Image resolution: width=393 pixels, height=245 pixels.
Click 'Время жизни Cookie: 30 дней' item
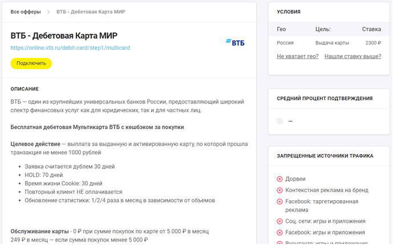coord(63,184)
